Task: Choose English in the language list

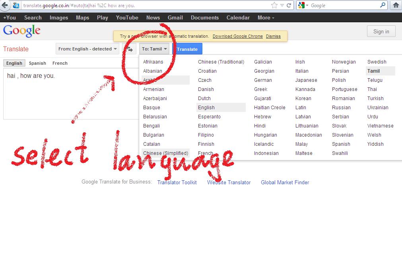Action: [x=221, y=108]
